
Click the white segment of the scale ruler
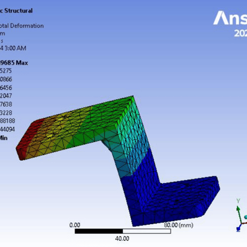pyautogui.click(x=146, y=231)
